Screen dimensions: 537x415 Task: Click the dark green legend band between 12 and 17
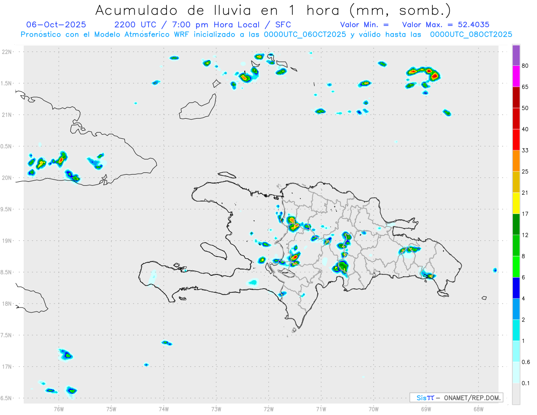point(516,224)
